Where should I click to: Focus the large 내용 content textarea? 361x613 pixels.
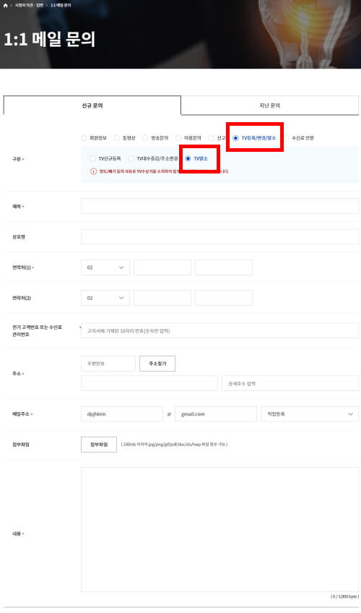pos(219,529)
